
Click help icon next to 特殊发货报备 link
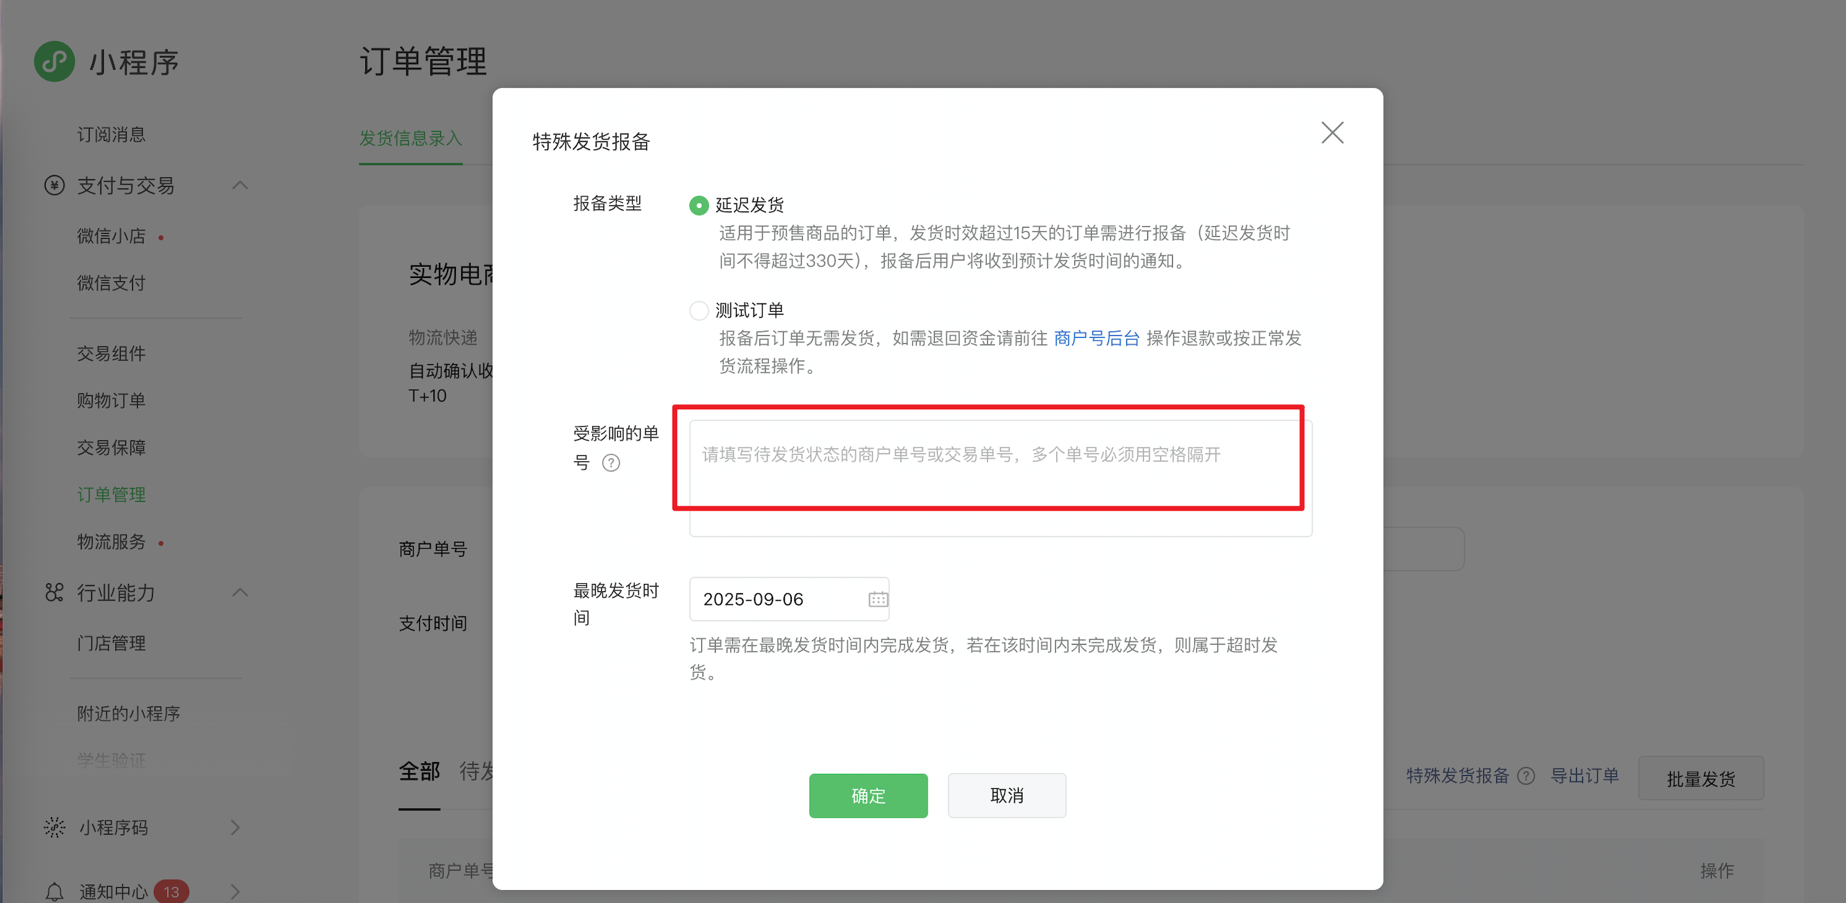point(1526,775)
